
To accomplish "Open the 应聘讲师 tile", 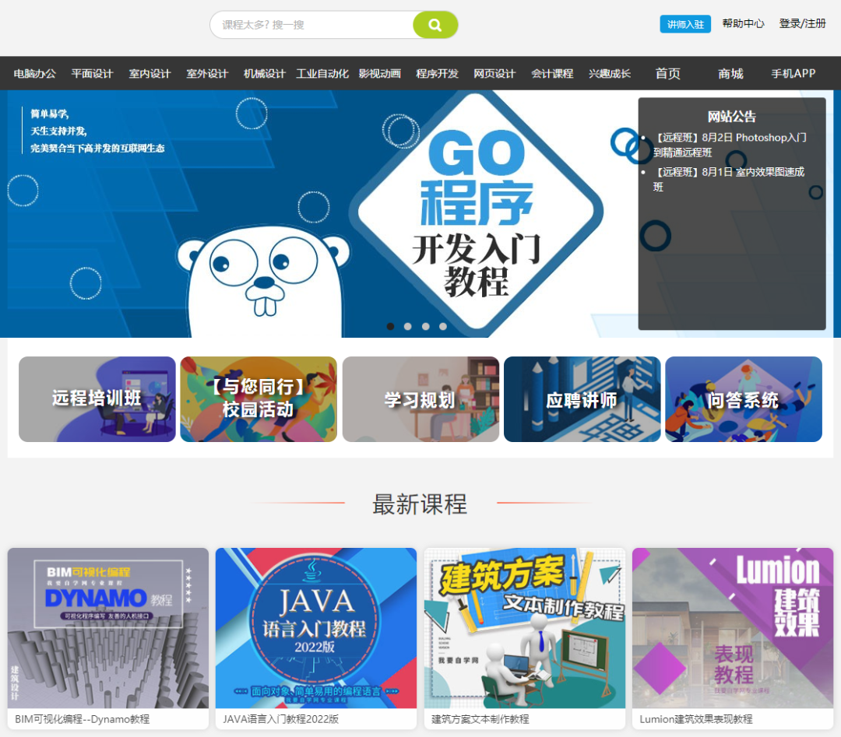I will (x=582, y=399).
